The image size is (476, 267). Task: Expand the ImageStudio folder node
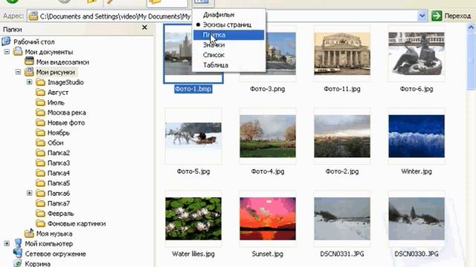[x=30, y=82]
